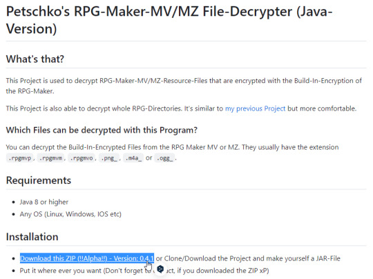Follow the 'my previous Project' link

[x=255, y=108]
